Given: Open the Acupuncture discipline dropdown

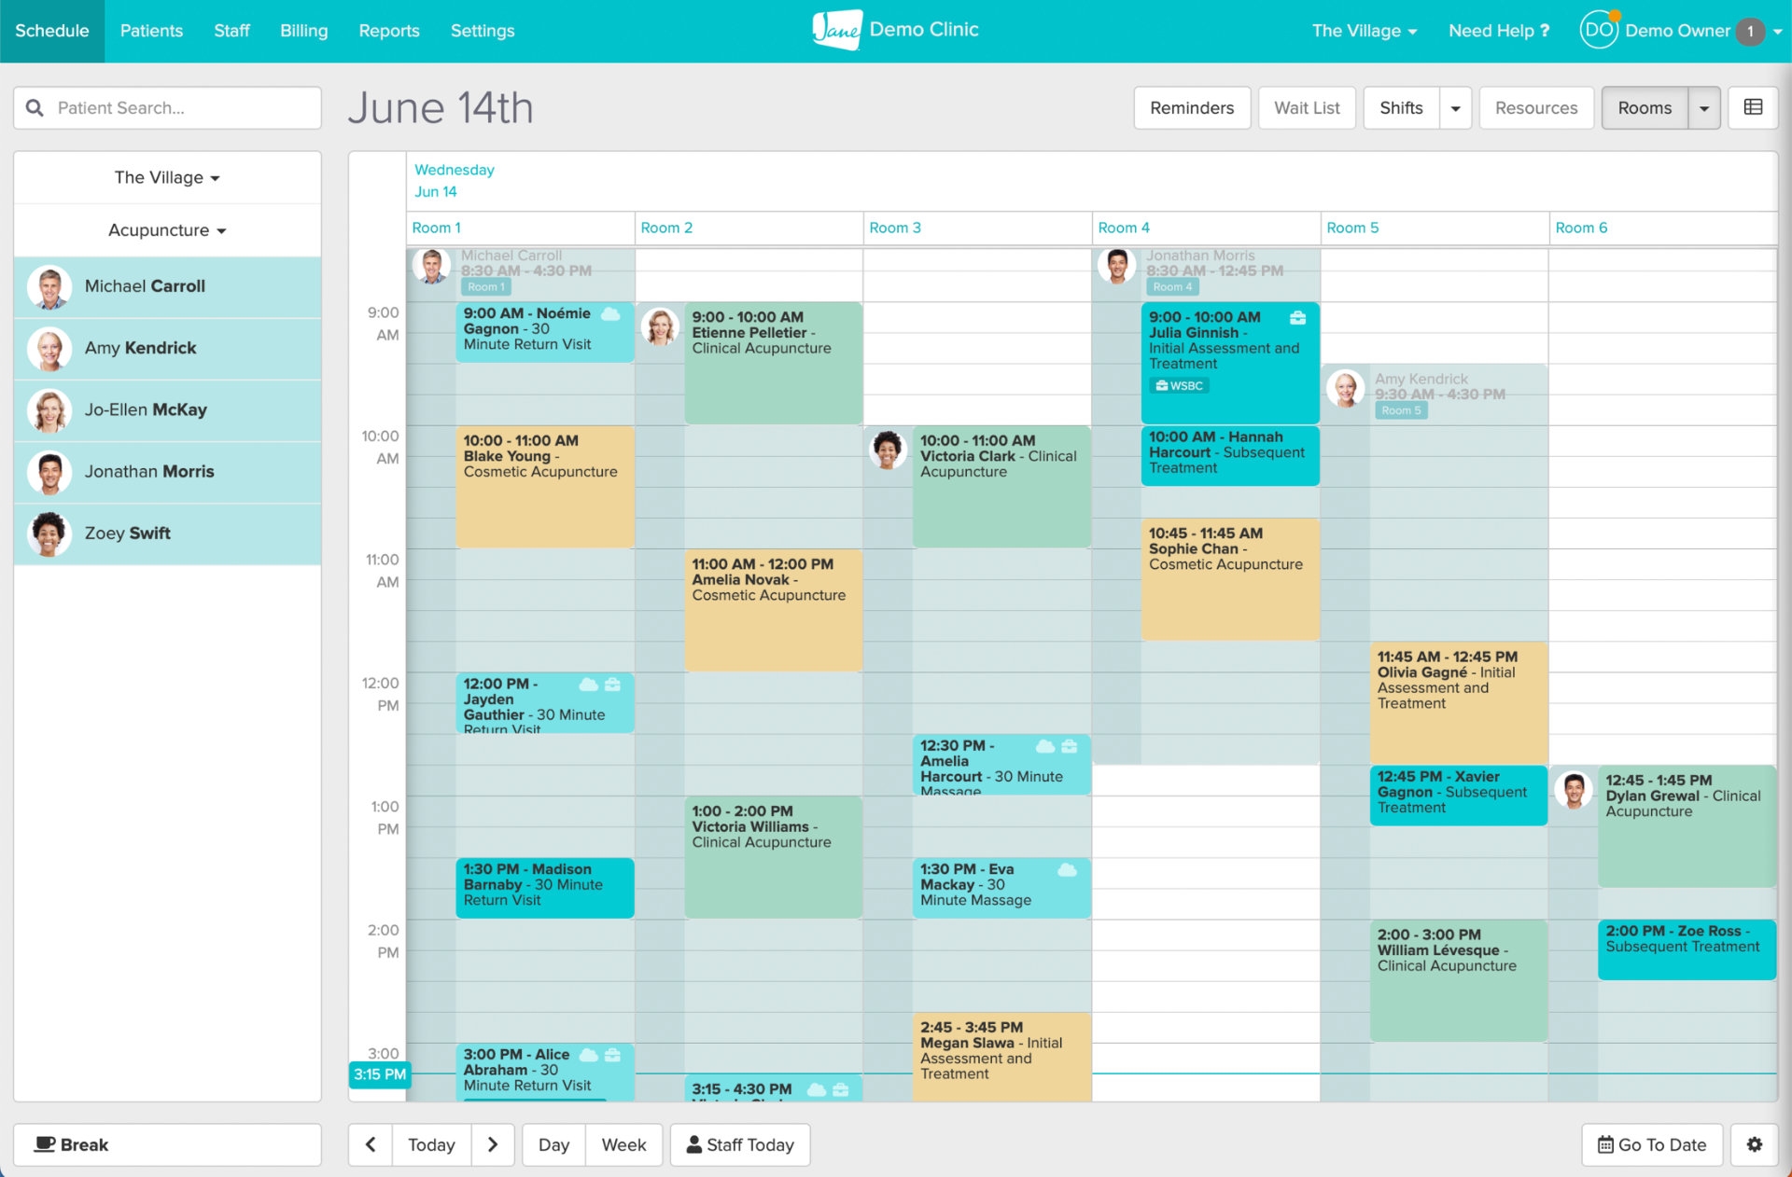Looking at the screenshot, I should pyautogui.click(x=167, y=230).
